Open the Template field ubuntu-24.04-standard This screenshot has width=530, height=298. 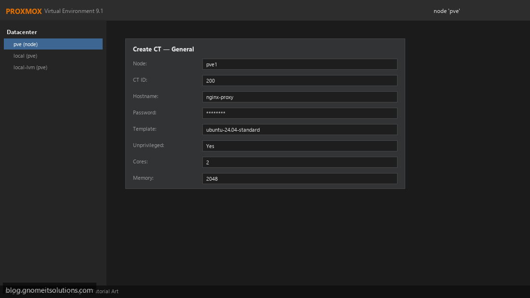coord(300,129)
